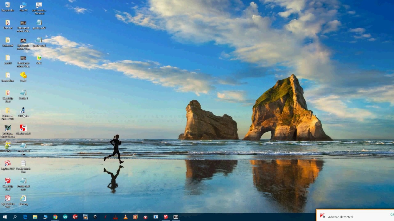The image size is (394, 221).
Task: Switch to Google Chrome on the taskbar
Action: (55, 217)
